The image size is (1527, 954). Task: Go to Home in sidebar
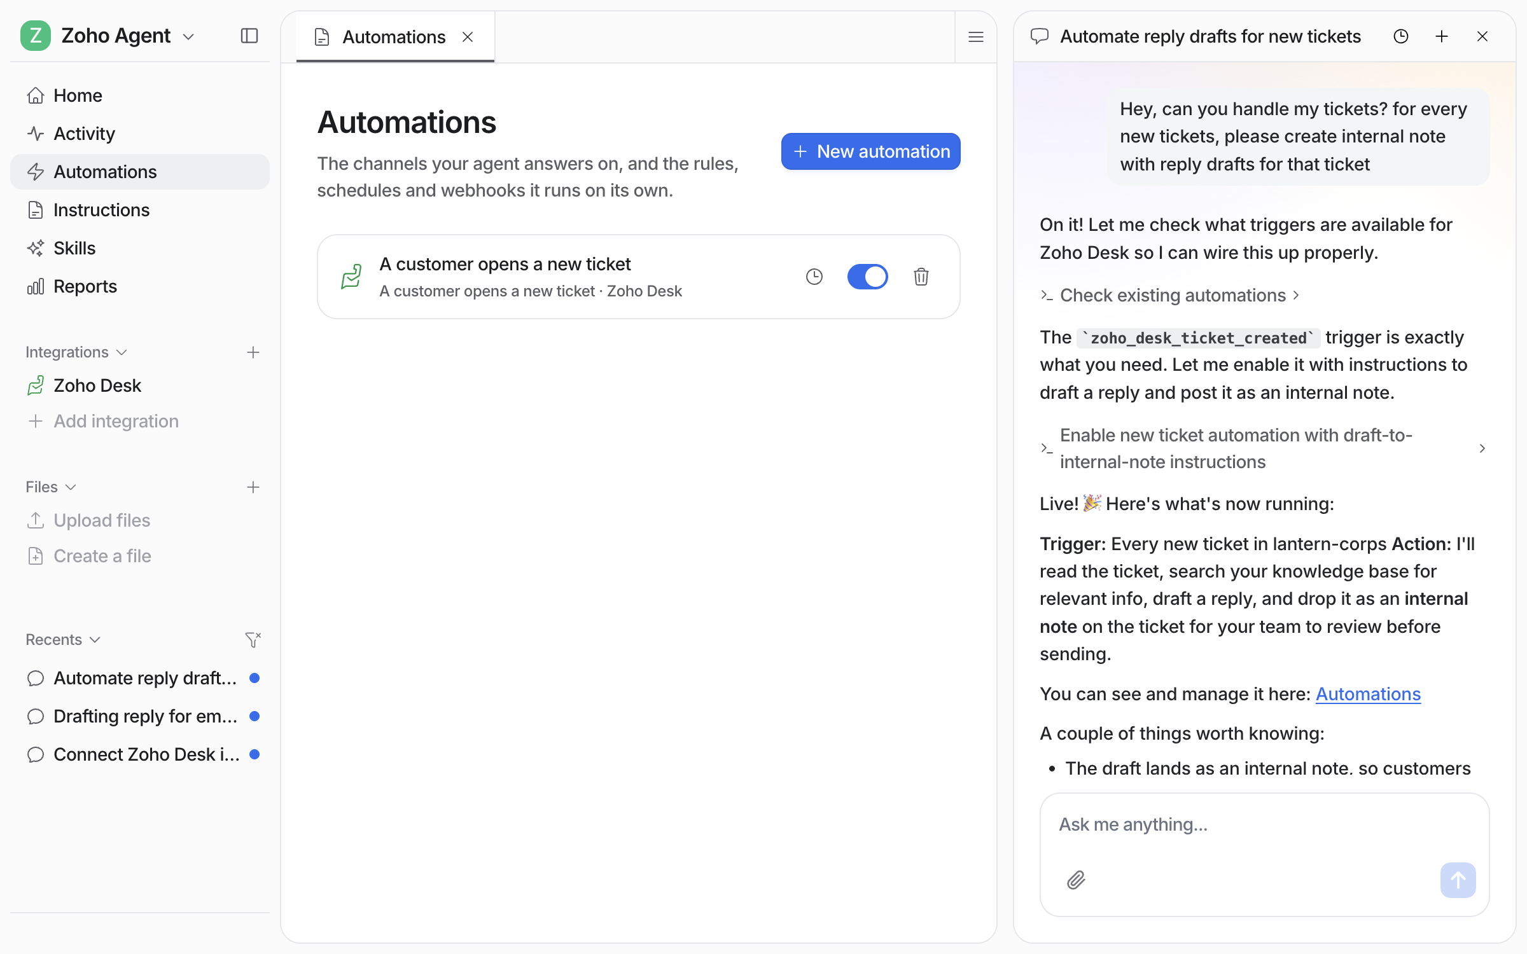pos(140,95)
